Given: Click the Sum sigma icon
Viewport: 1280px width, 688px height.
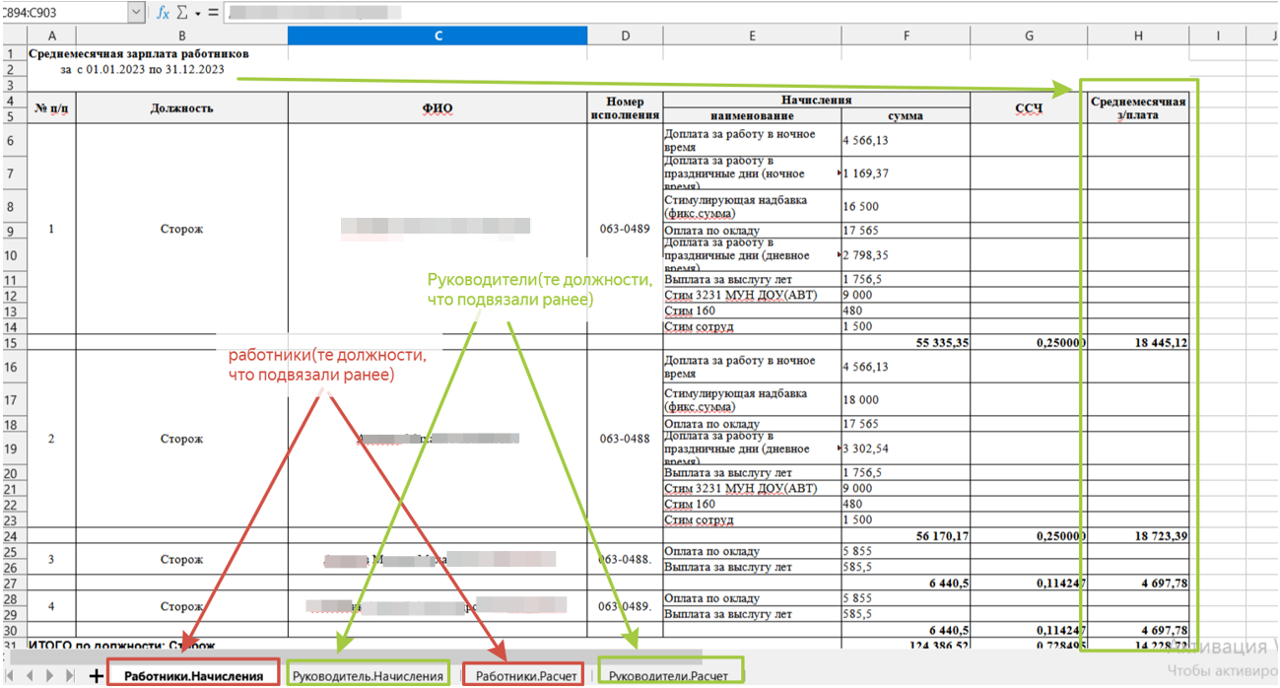Looking at the screenshot, I should (x=181, y=13).
